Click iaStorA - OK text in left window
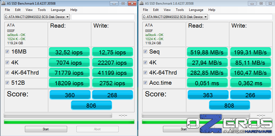The width and height of the screenshot is (275, 136). [x=16, y=35]
